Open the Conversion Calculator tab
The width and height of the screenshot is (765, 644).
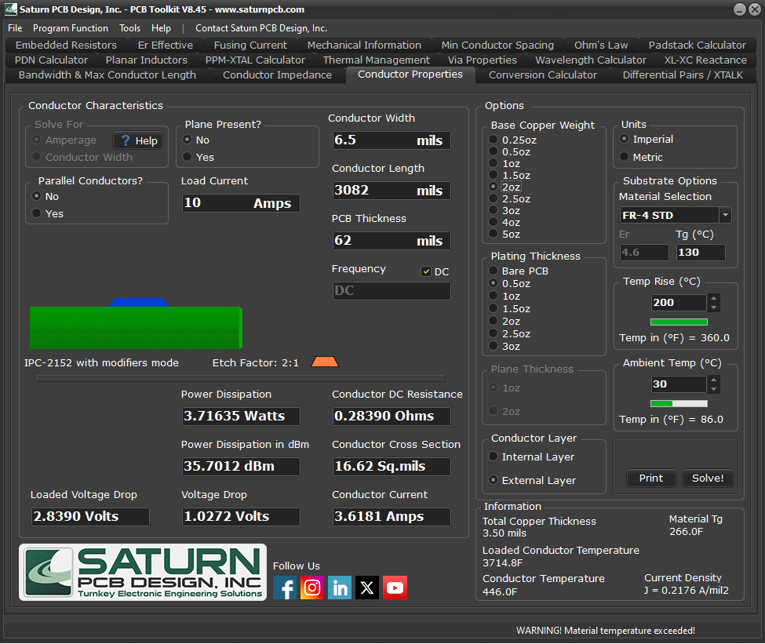pyautogui.click(x=542, y=75)
